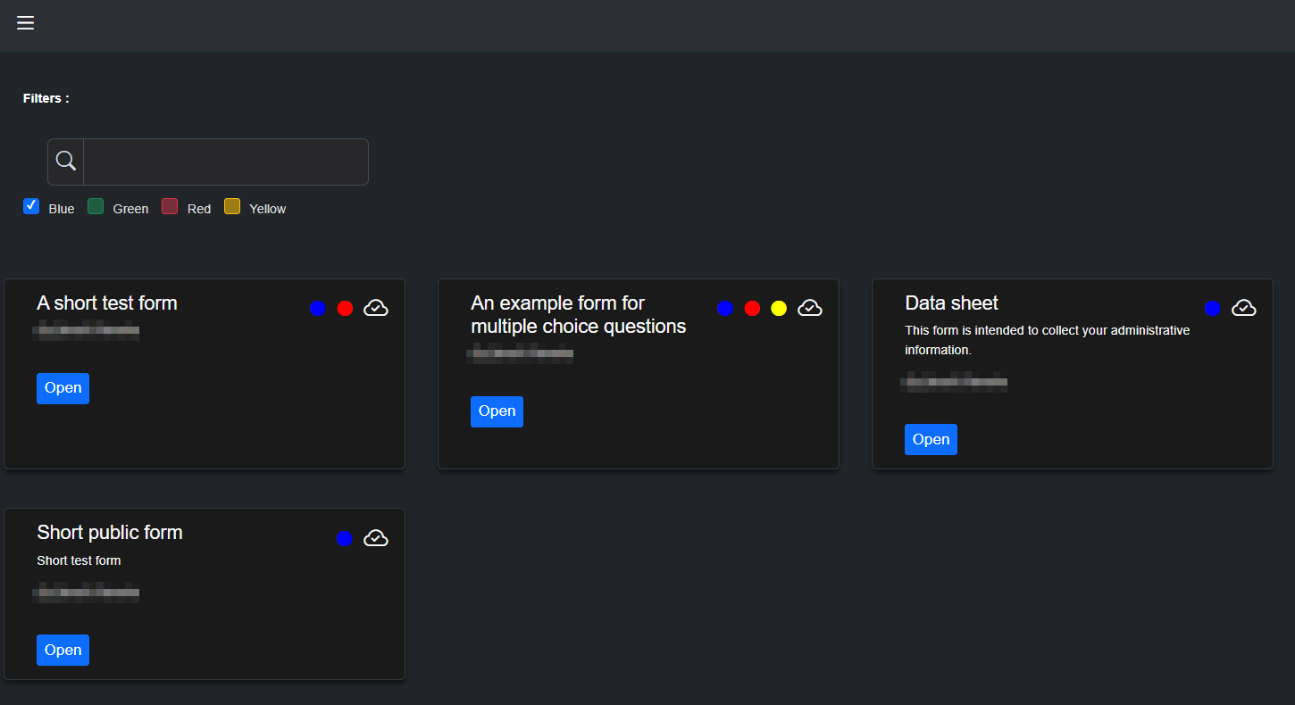Viewport: 1295px width, 705px height.
Task: Click the 'Filters :' label
Action: tap(46, 98)
